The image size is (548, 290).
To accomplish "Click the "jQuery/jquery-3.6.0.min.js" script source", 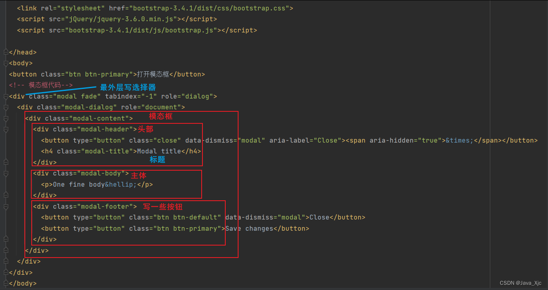I will [123, 19].
